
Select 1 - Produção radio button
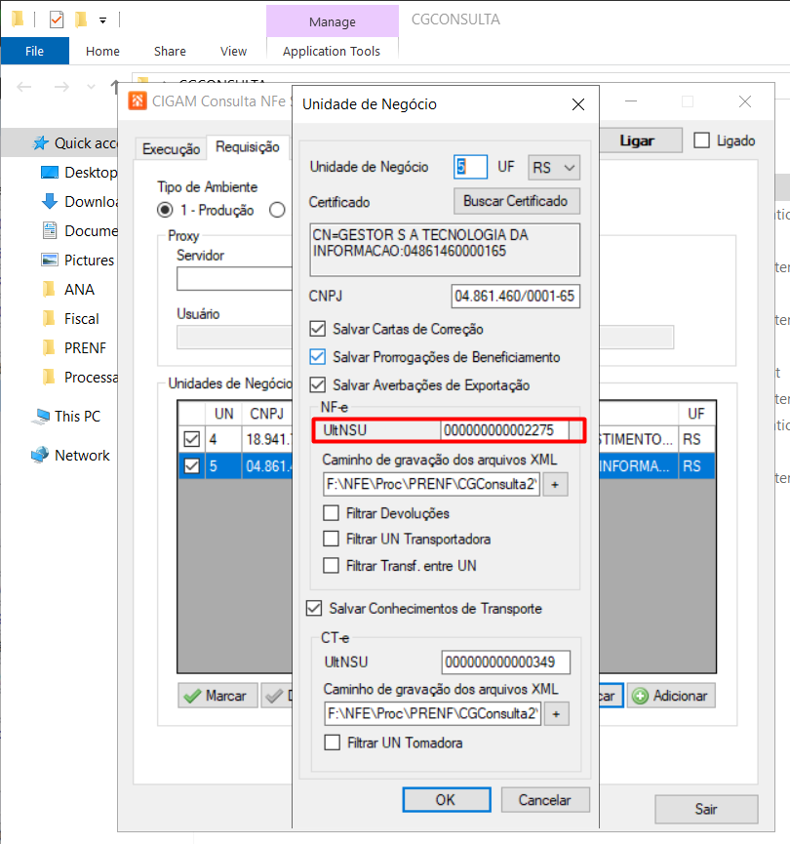click(x=165, y=210)
